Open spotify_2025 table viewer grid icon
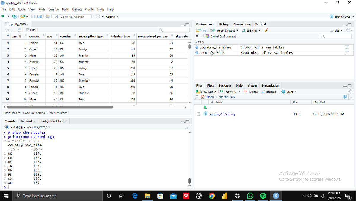This screenshot has width=356, height=201. (347, 53)
